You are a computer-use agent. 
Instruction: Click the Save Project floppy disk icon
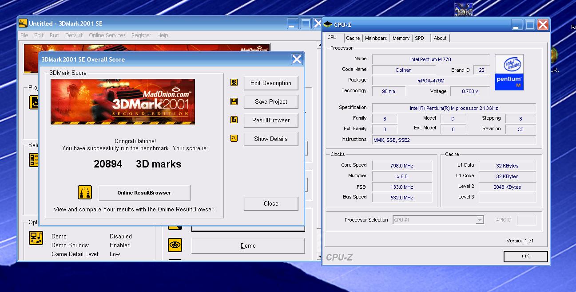tap(234, 101)
